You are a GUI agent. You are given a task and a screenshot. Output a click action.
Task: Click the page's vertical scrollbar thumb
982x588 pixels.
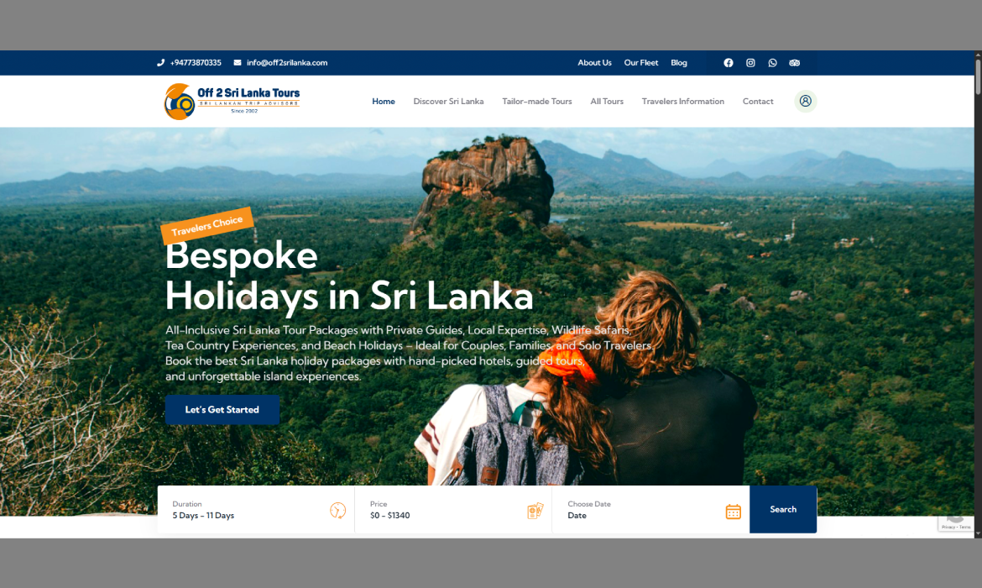tap(978, 76)
